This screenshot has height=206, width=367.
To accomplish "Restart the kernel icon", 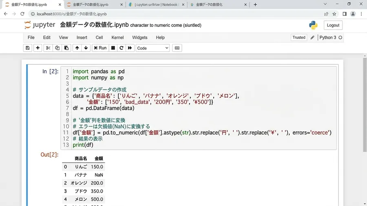I will [x=121, y=48].
